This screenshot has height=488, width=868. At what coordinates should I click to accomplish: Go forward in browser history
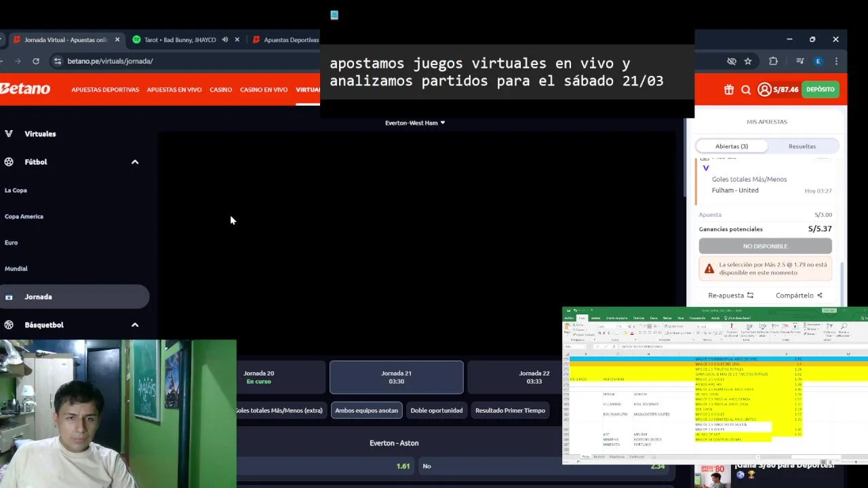pyautogui.click(x=18, y=61)
